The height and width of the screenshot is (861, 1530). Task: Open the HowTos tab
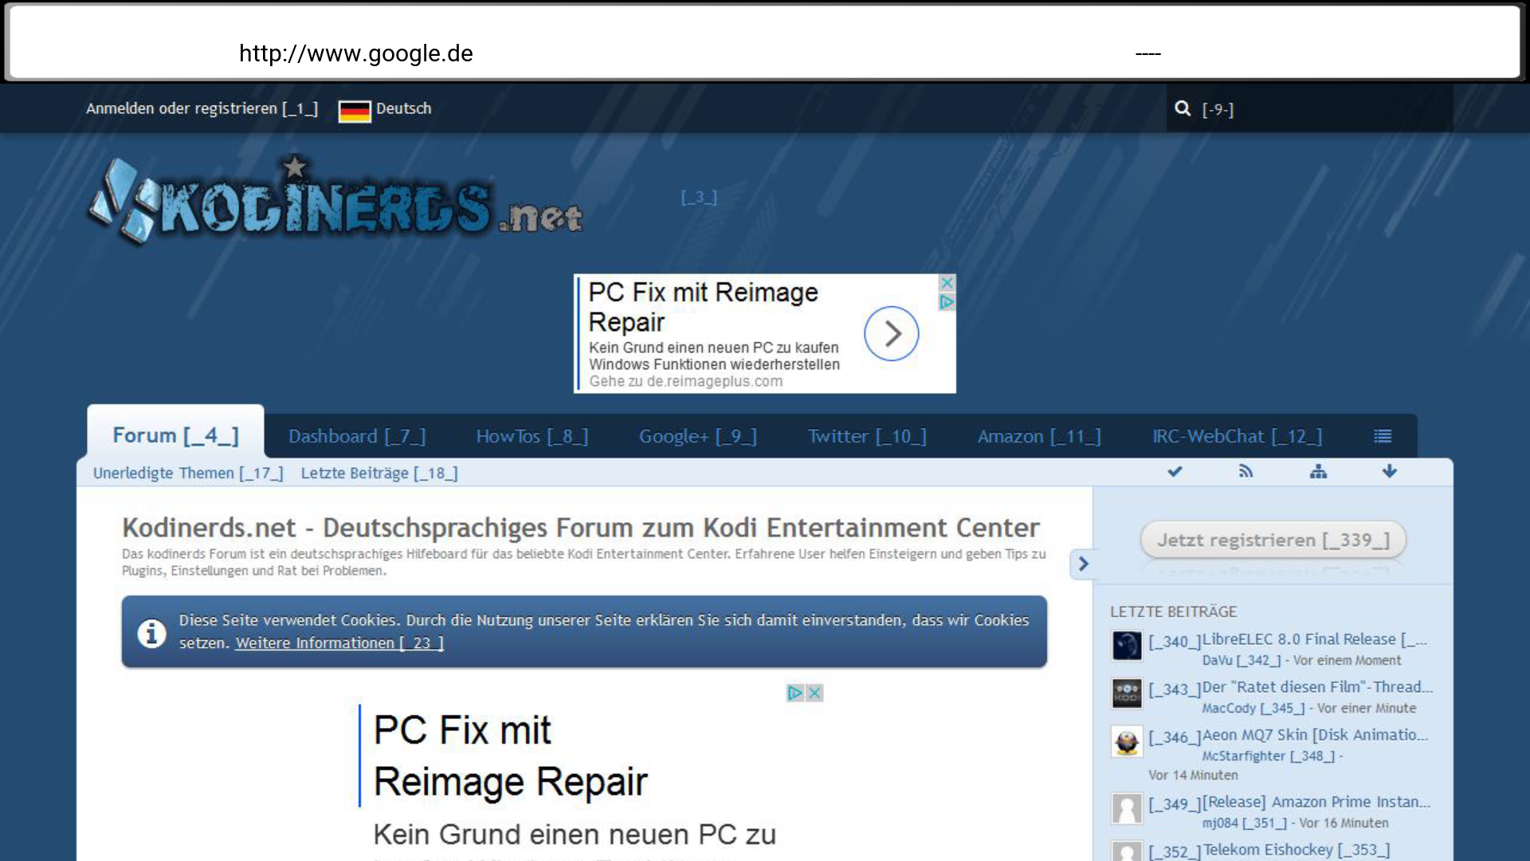pos(532,436)
